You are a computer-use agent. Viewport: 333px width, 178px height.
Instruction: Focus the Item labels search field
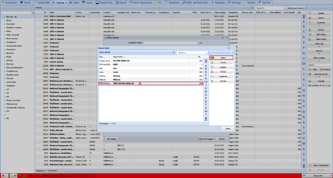(191, 52)
